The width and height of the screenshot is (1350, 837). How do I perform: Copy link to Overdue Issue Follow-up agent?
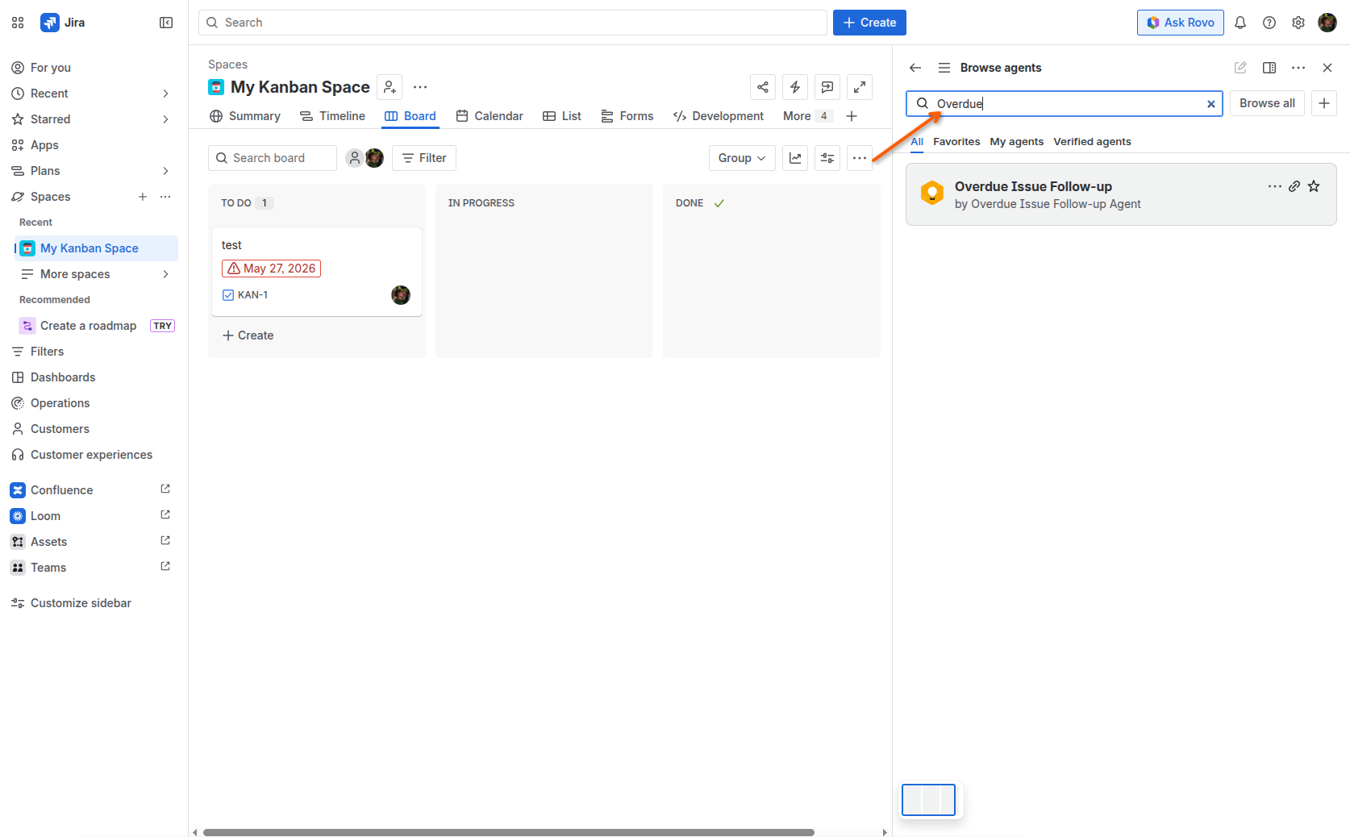point(1294,186)
